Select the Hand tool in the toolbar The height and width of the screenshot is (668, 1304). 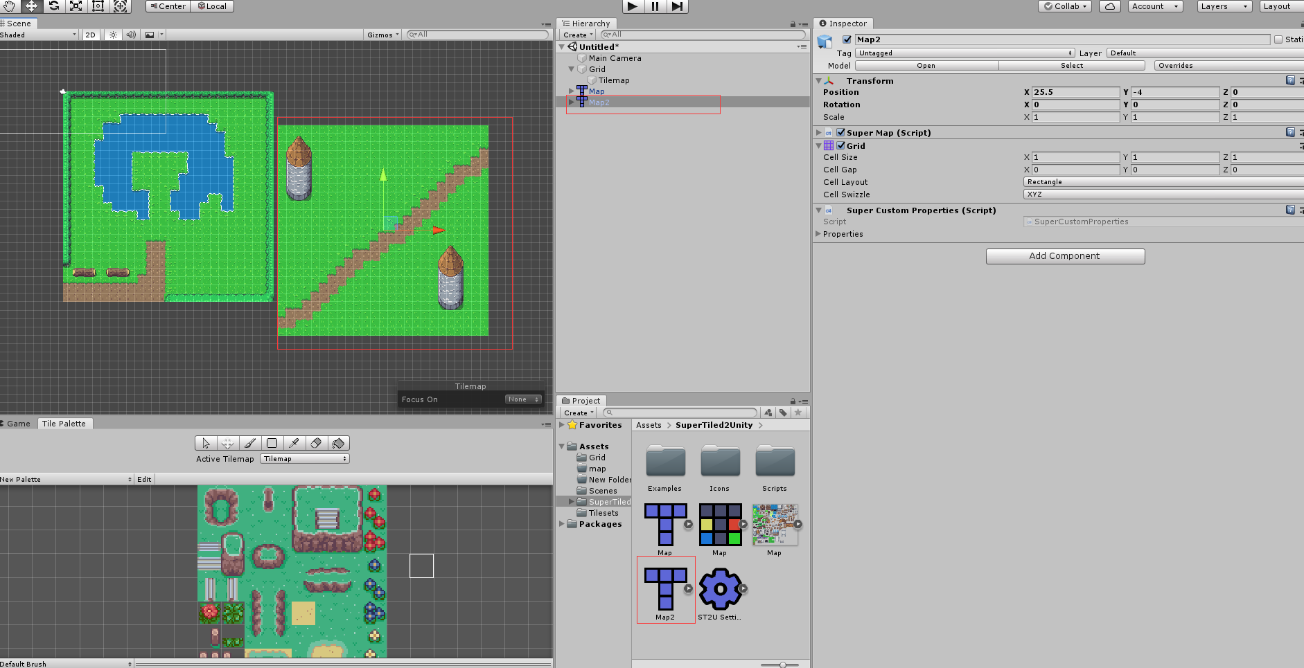9,6
